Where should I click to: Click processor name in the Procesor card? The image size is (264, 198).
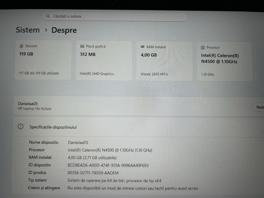(220, 59)
